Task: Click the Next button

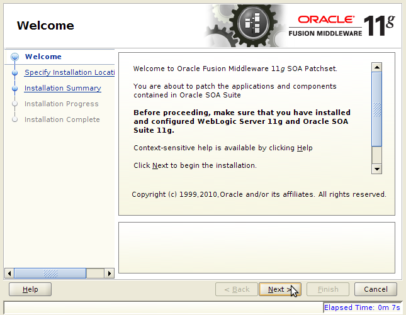Action: pos(280,289)
